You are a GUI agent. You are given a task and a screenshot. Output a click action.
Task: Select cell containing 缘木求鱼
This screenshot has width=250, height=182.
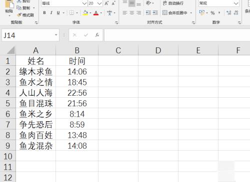36,71
